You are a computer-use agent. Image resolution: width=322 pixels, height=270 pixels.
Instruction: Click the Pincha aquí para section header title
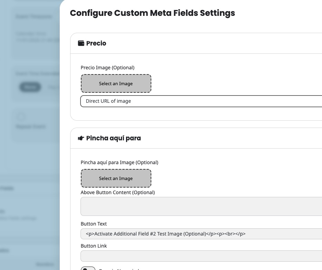point(113,138)
